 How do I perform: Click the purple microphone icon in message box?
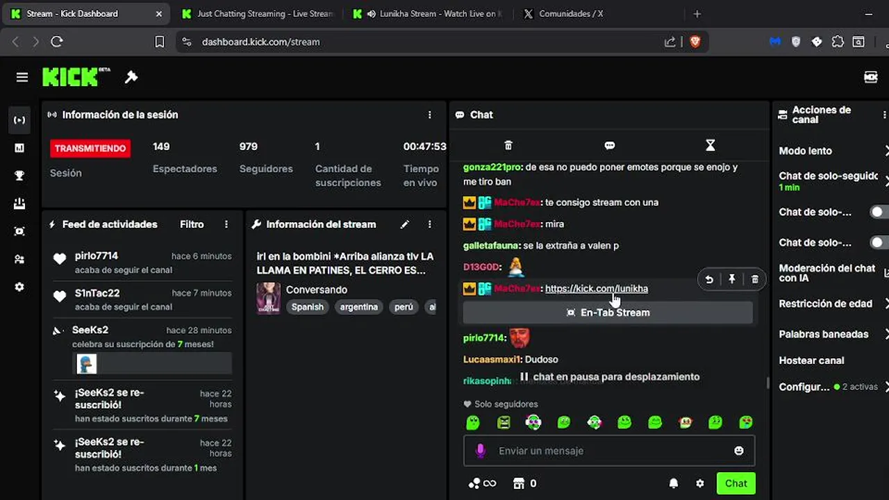480,451
